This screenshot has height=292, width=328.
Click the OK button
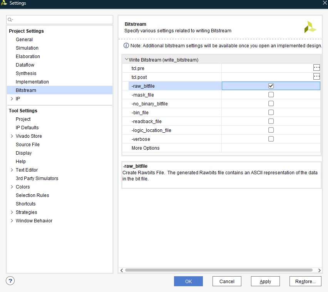tap(188, 281)
